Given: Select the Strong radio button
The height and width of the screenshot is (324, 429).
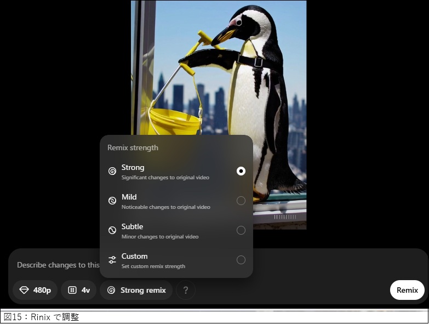Looking at the screenshot, I should [241, 171].
